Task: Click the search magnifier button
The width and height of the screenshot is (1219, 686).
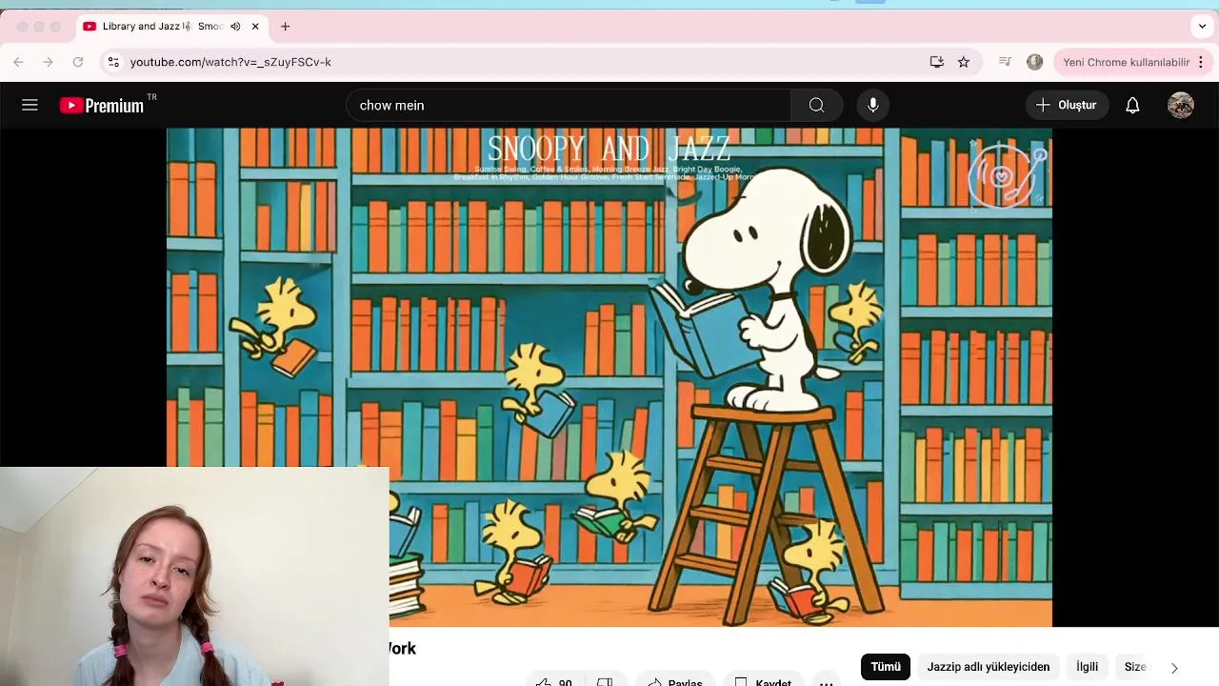Action: (x=816, y=105)
